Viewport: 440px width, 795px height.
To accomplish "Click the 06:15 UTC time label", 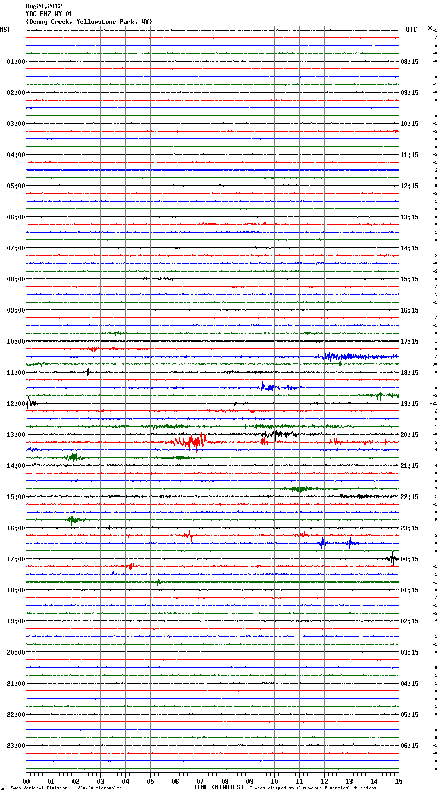I will point(409,746).
